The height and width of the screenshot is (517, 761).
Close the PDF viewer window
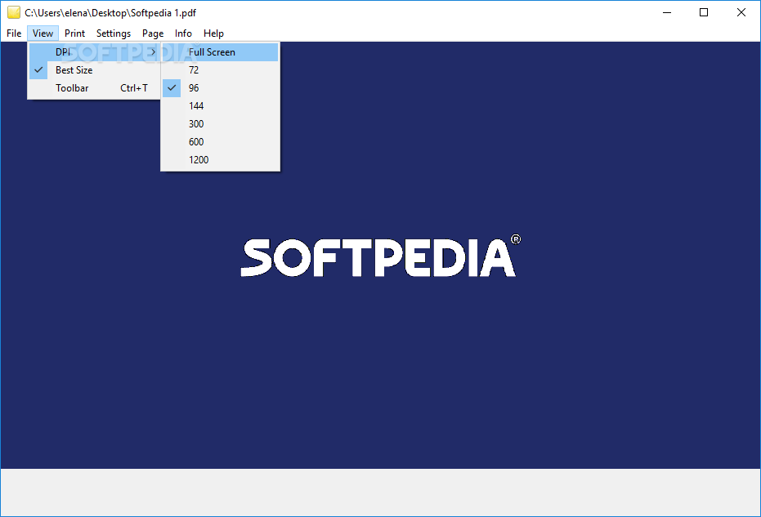(741, 12)
